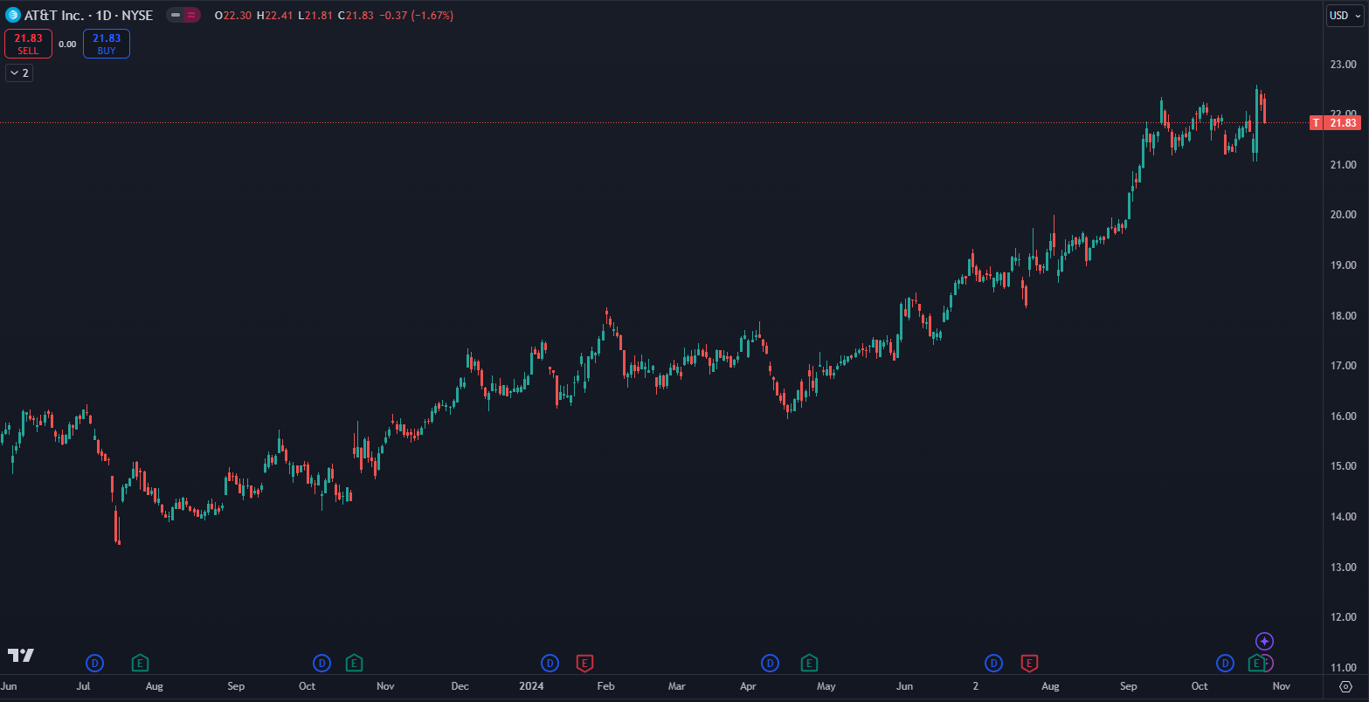This screenshot has width=1369, height=702.
Task: Expand the collapsed indicators list showing 2
Action: [18, 73]
